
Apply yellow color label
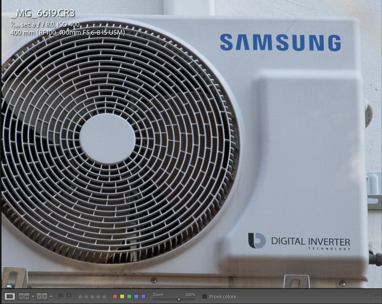point(122,296)
